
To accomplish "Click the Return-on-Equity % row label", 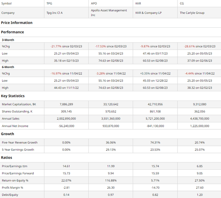I will pyautogui.click(x=15, y=180).
